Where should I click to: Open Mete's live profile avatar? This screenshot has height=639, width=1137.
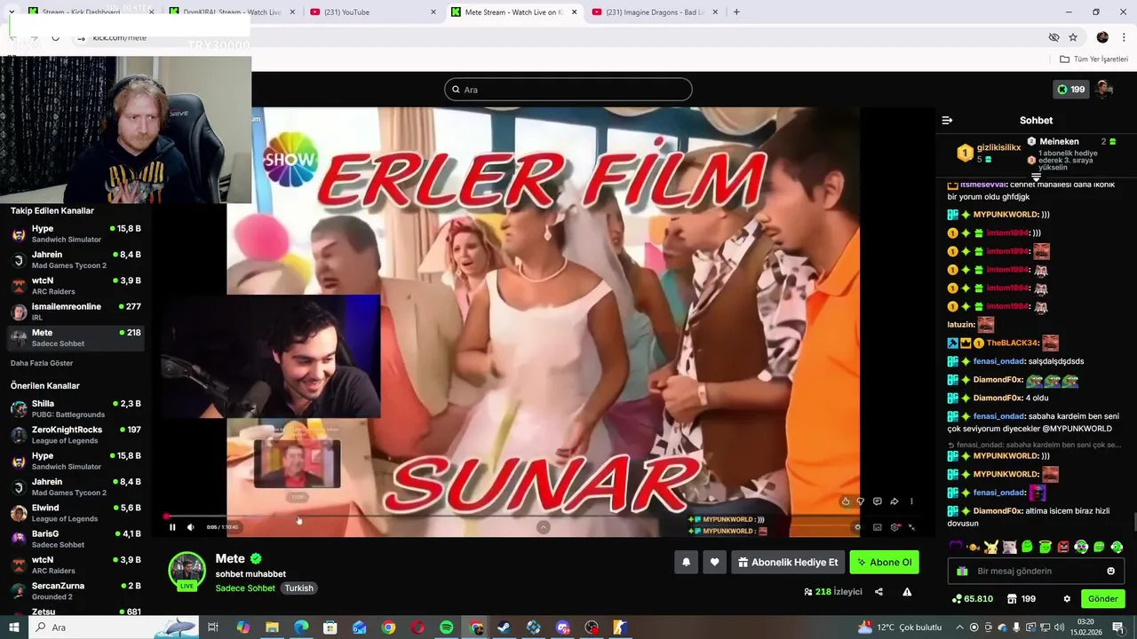(x=187, y=571)
